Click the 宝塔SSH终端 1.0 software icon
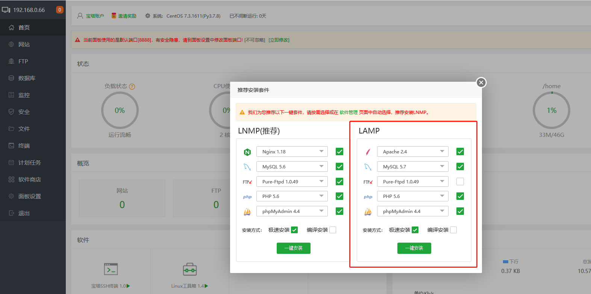The image size is (591, 294). click(x=111, y=269)
